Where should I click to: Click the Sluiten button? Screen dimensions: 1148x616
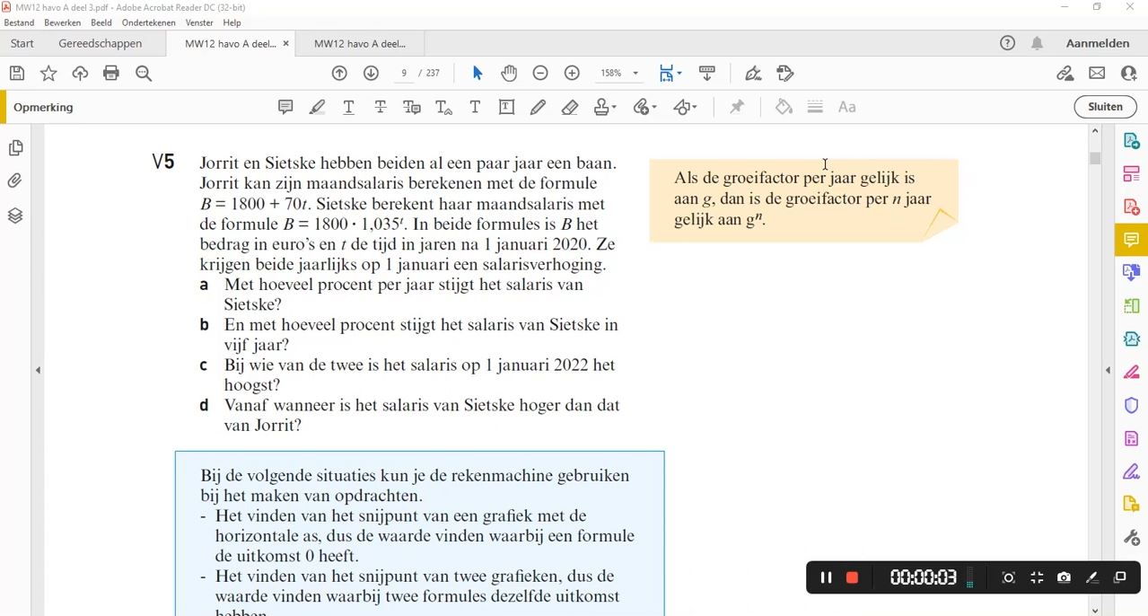[1105, 107]
